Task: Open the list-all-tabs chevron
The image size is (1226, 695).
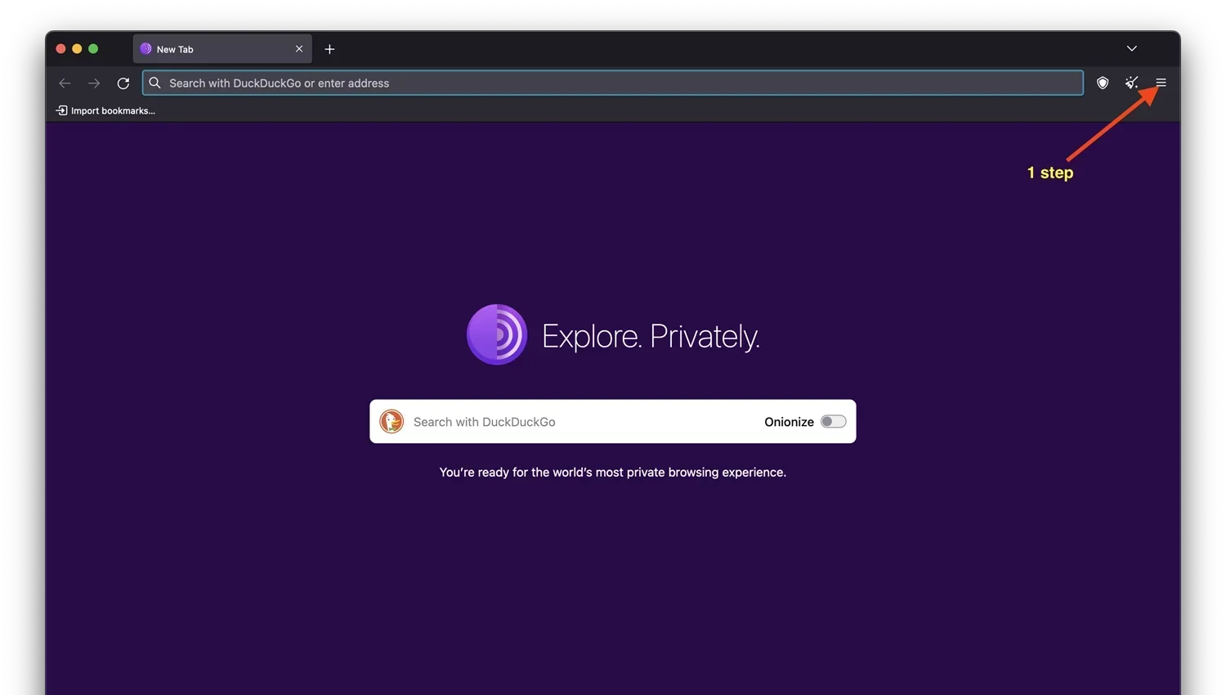Action: tap(1131, 48)
